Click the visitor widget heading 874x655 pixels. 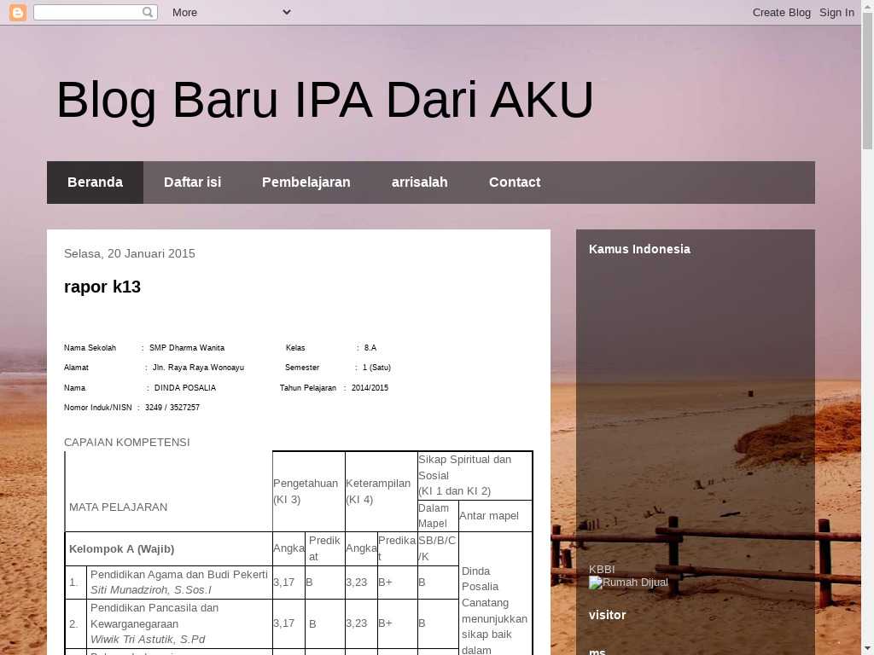click(607, 615)
